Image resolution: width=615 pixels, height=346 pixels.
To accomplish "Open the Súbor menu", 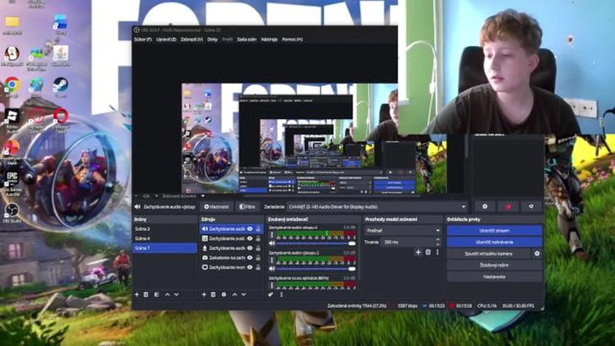I will click(143, 39).
